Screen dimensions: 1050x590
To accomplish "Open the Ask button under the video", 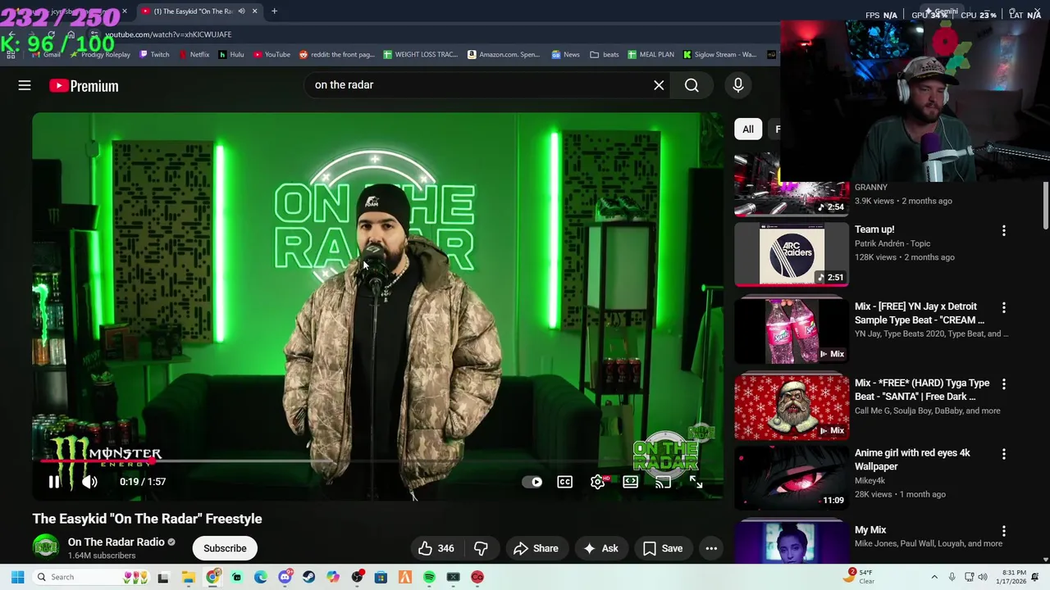I will coord(600,548).
